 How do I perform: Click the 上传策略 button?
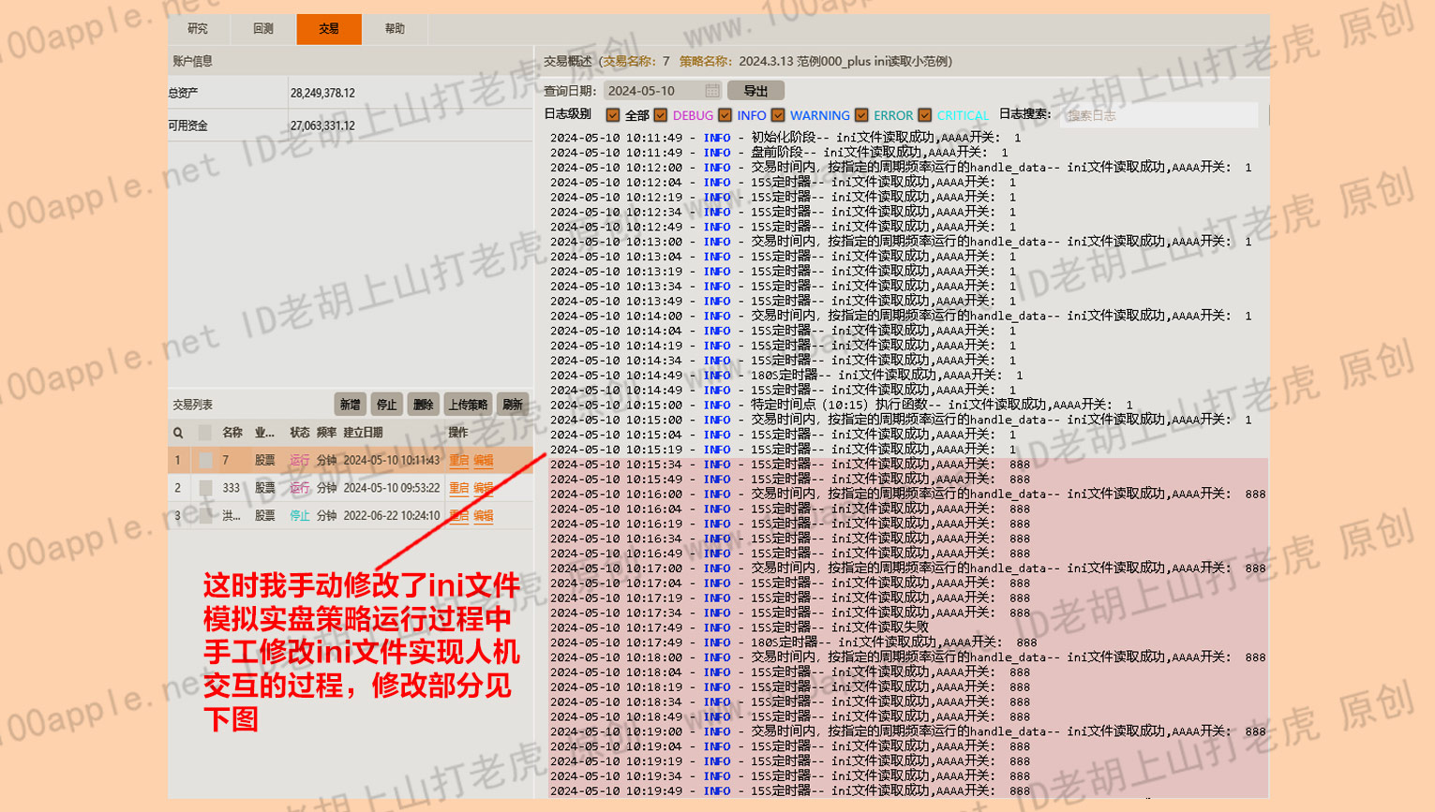click(x=468, y=405)
